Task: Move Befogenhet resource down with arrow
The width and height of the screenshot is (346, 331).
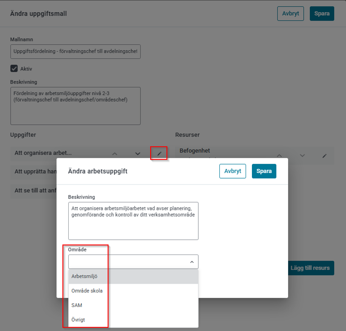Action: click(302, 156)
